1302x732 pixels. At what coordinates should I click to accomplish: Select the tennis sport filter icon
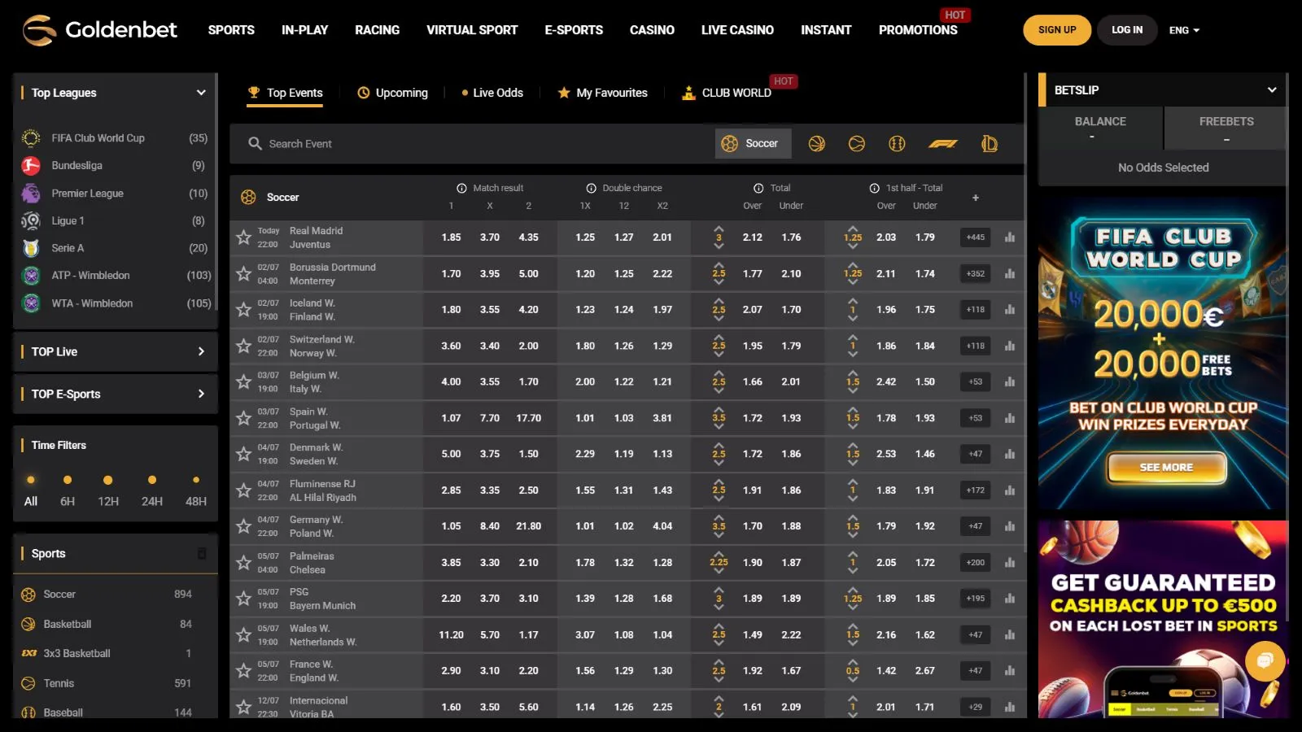857,144
